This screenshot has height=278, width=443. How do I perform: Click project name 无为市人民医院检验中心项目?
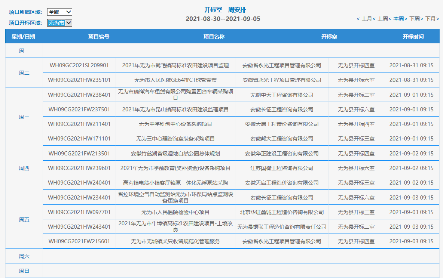coord(175,212)
